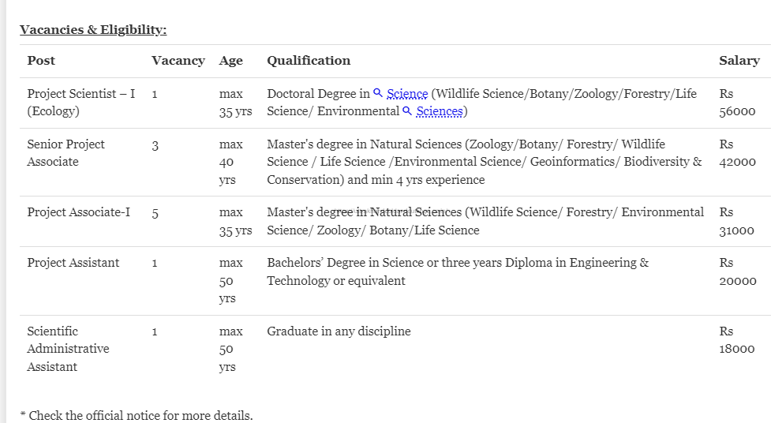Click the "Graduate in any discipline" qualification text
Screen dimensions: 782x423
click(x=339, y=331)
